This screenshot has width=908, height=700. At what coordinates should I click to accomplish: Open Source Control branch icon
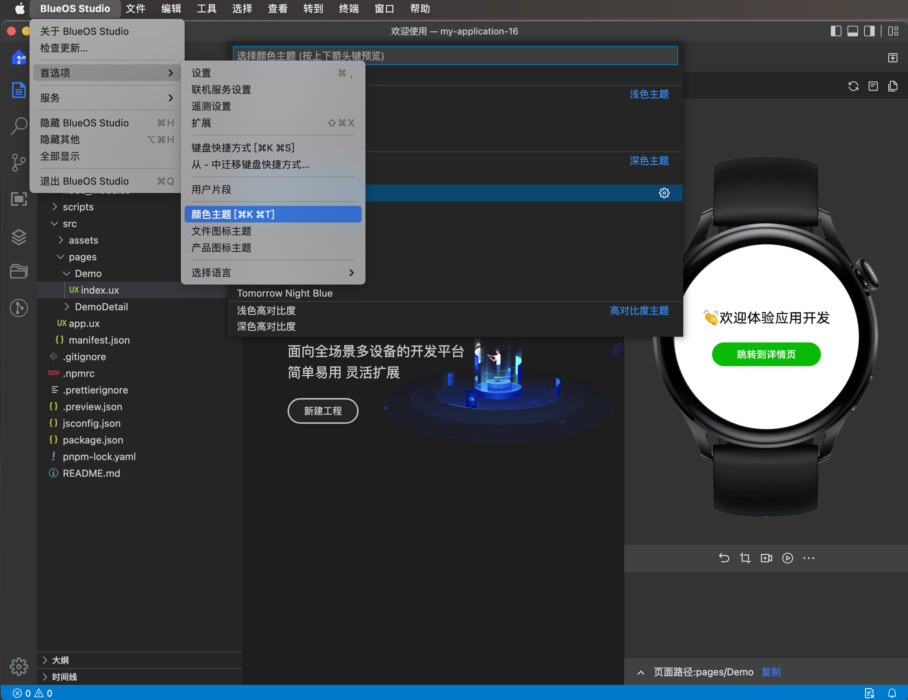[19, 163]
